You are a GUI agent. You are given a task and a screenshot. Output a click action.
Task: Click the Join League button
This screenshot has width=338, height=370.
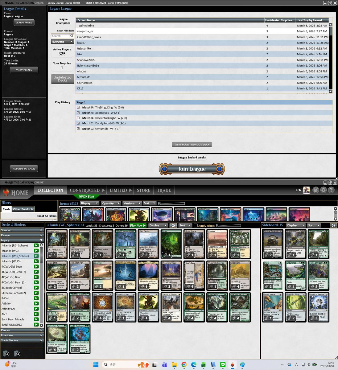pos(192,169)
